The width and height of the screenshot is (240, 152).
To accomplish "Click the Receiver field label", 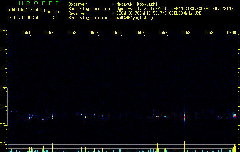I will [x=77, y=13].
